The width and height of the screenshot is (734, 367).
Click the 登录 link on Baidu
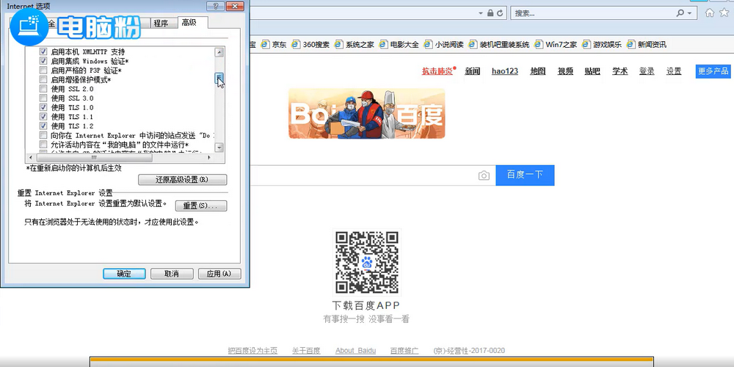(647, 71)
